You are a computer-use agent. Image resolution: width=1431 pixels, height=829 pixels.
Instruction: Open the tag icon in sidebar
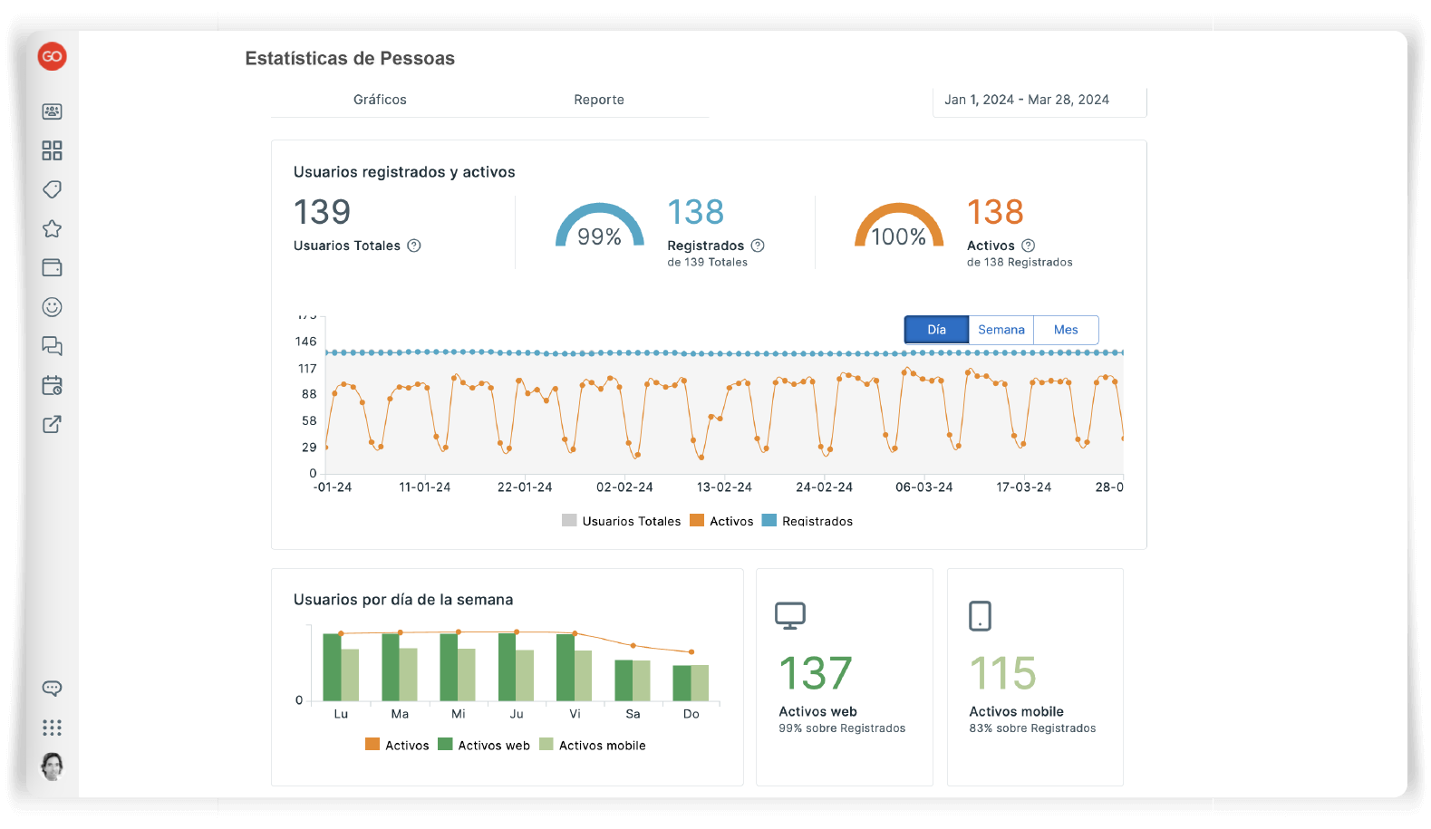(x=52, y=189)
